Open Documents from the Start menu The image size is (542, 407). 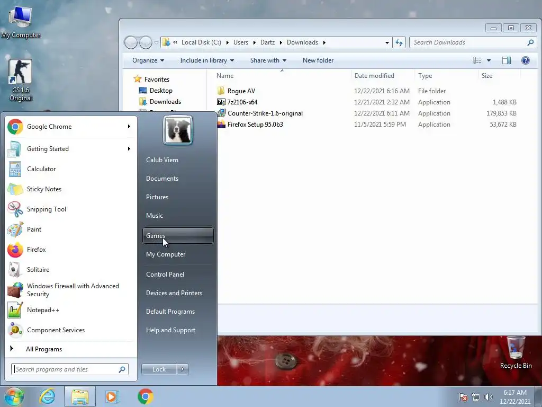pos(178,179)
